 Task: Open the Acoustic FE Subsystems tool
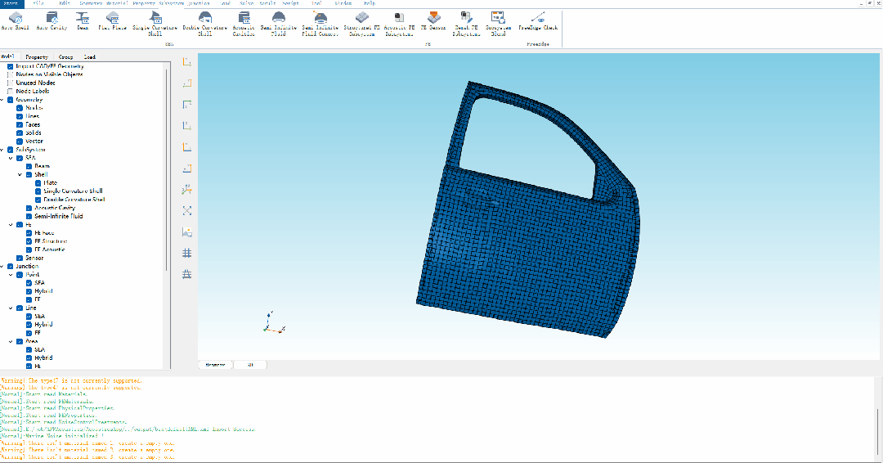pyautogui.click(x=399, y=25)
